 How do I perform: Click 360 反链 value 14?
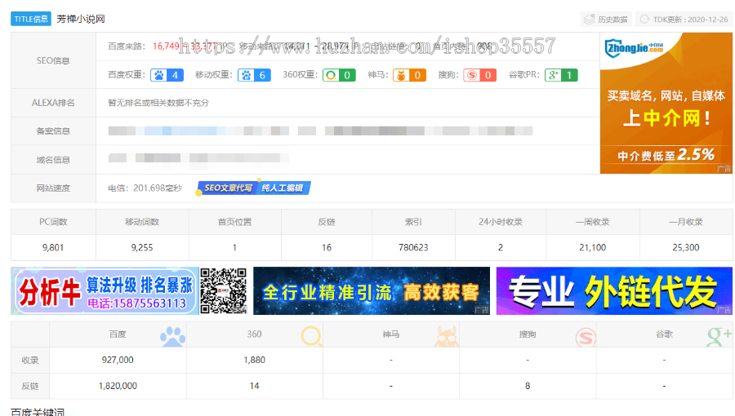pos(255,386)
